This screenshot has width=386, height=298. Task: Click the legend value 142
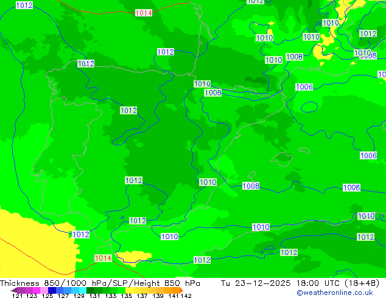click(x=186, y=296)
